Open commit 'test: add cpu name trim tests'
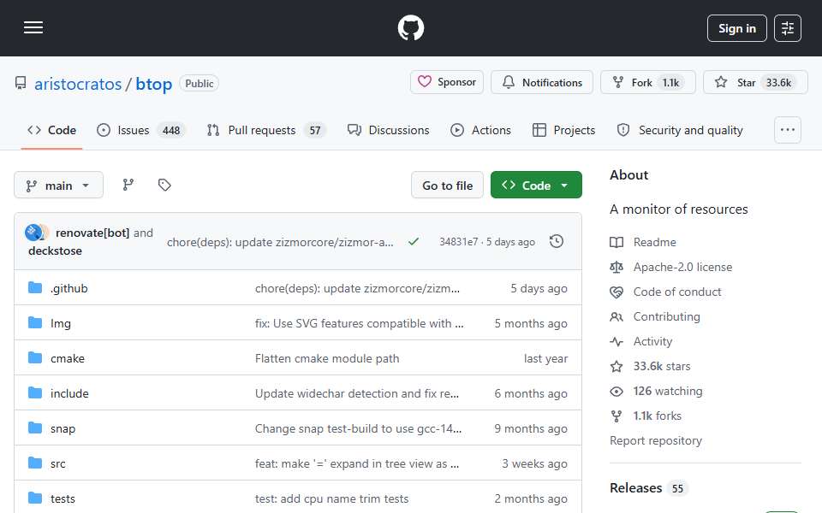822x513 pixels. click(332, 498)
